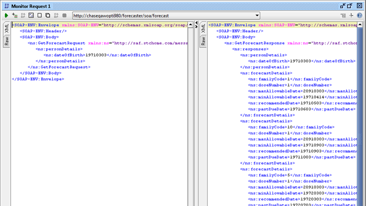Recreate default request from schema icon
The width and height of the screenshot is (366, 206).
pyautogui.click(x=31, y=15)
